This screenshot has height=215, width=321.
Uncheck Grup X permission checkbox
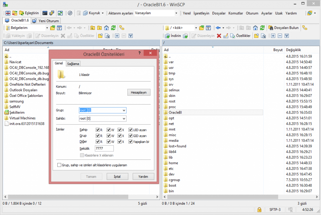(119, 136)
